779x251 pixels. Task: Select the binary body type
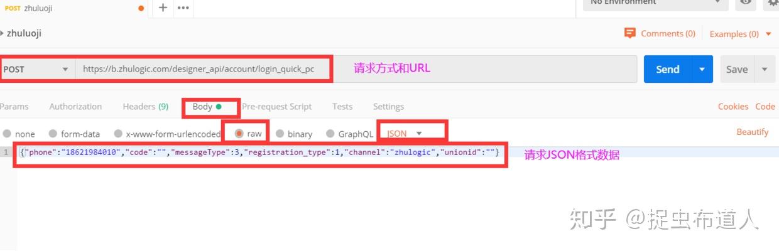click(293, 134)
